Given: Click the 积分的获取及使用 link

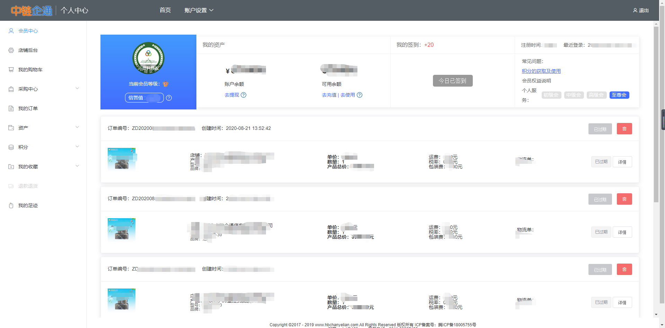Looking at the screenshot, I should pos(541,71).
